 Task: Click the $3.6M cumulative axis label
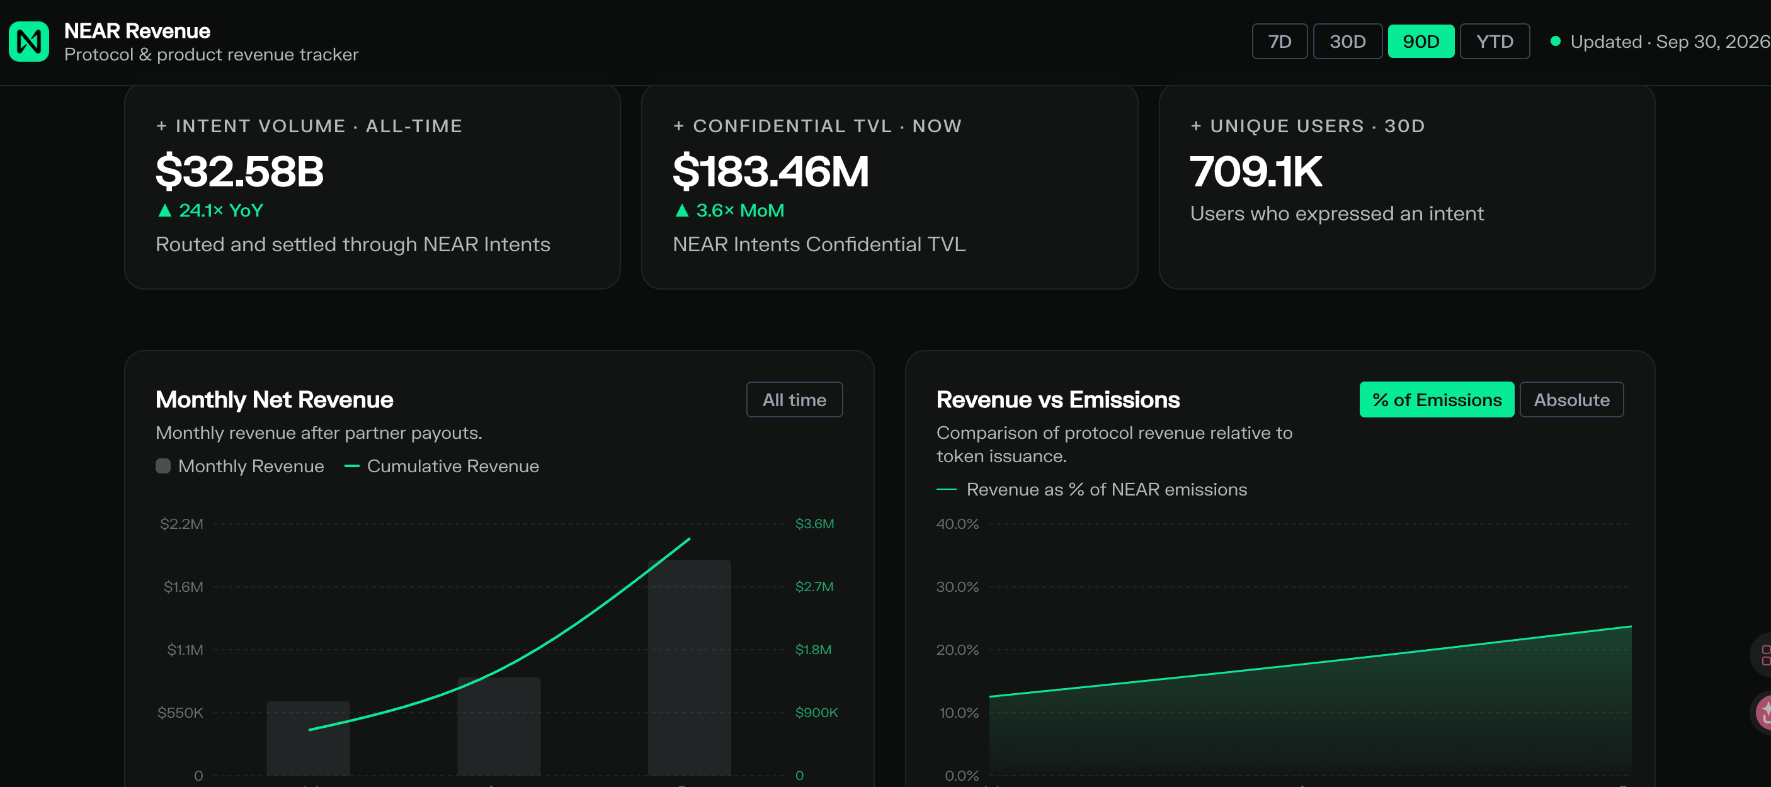click(x=815, y=524)
